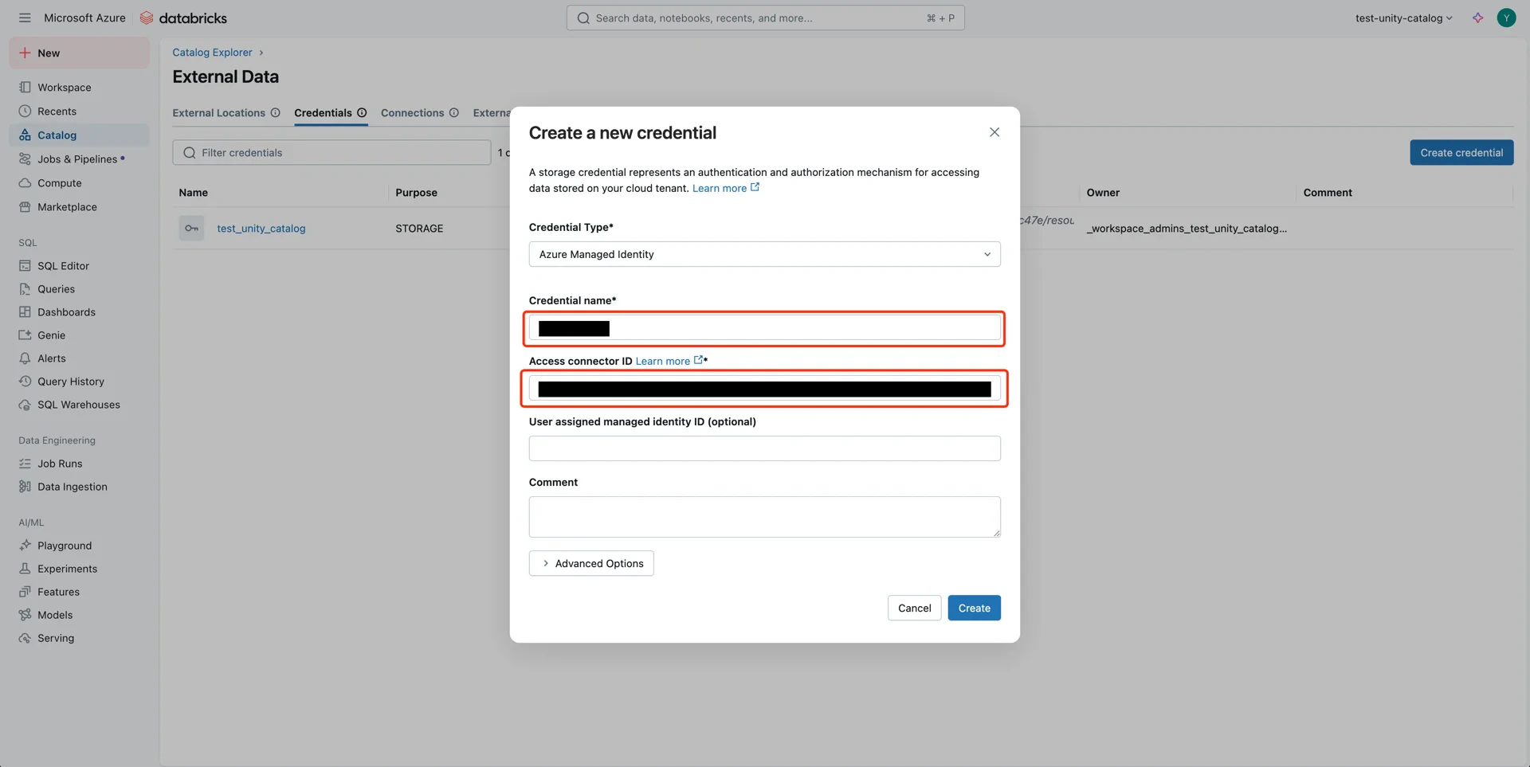Cancel the new credential dialog
1530x767 pixels.
(x=914, y=608)
